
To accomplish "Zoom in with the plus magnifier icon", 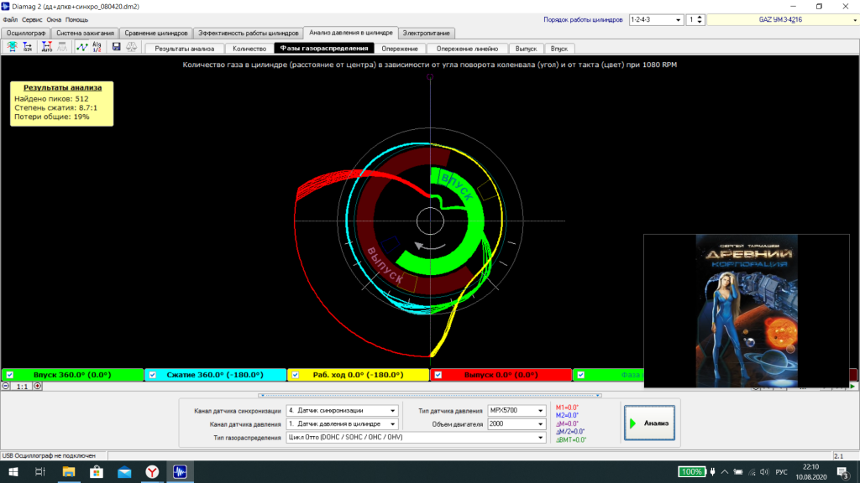I will coord(37,386).
